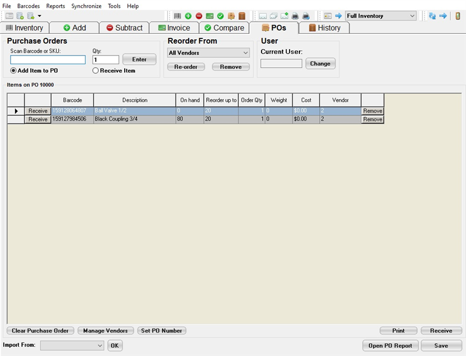Open the Synchronize menu
Viewport: 466px width, 356px height.
[86, 6]
